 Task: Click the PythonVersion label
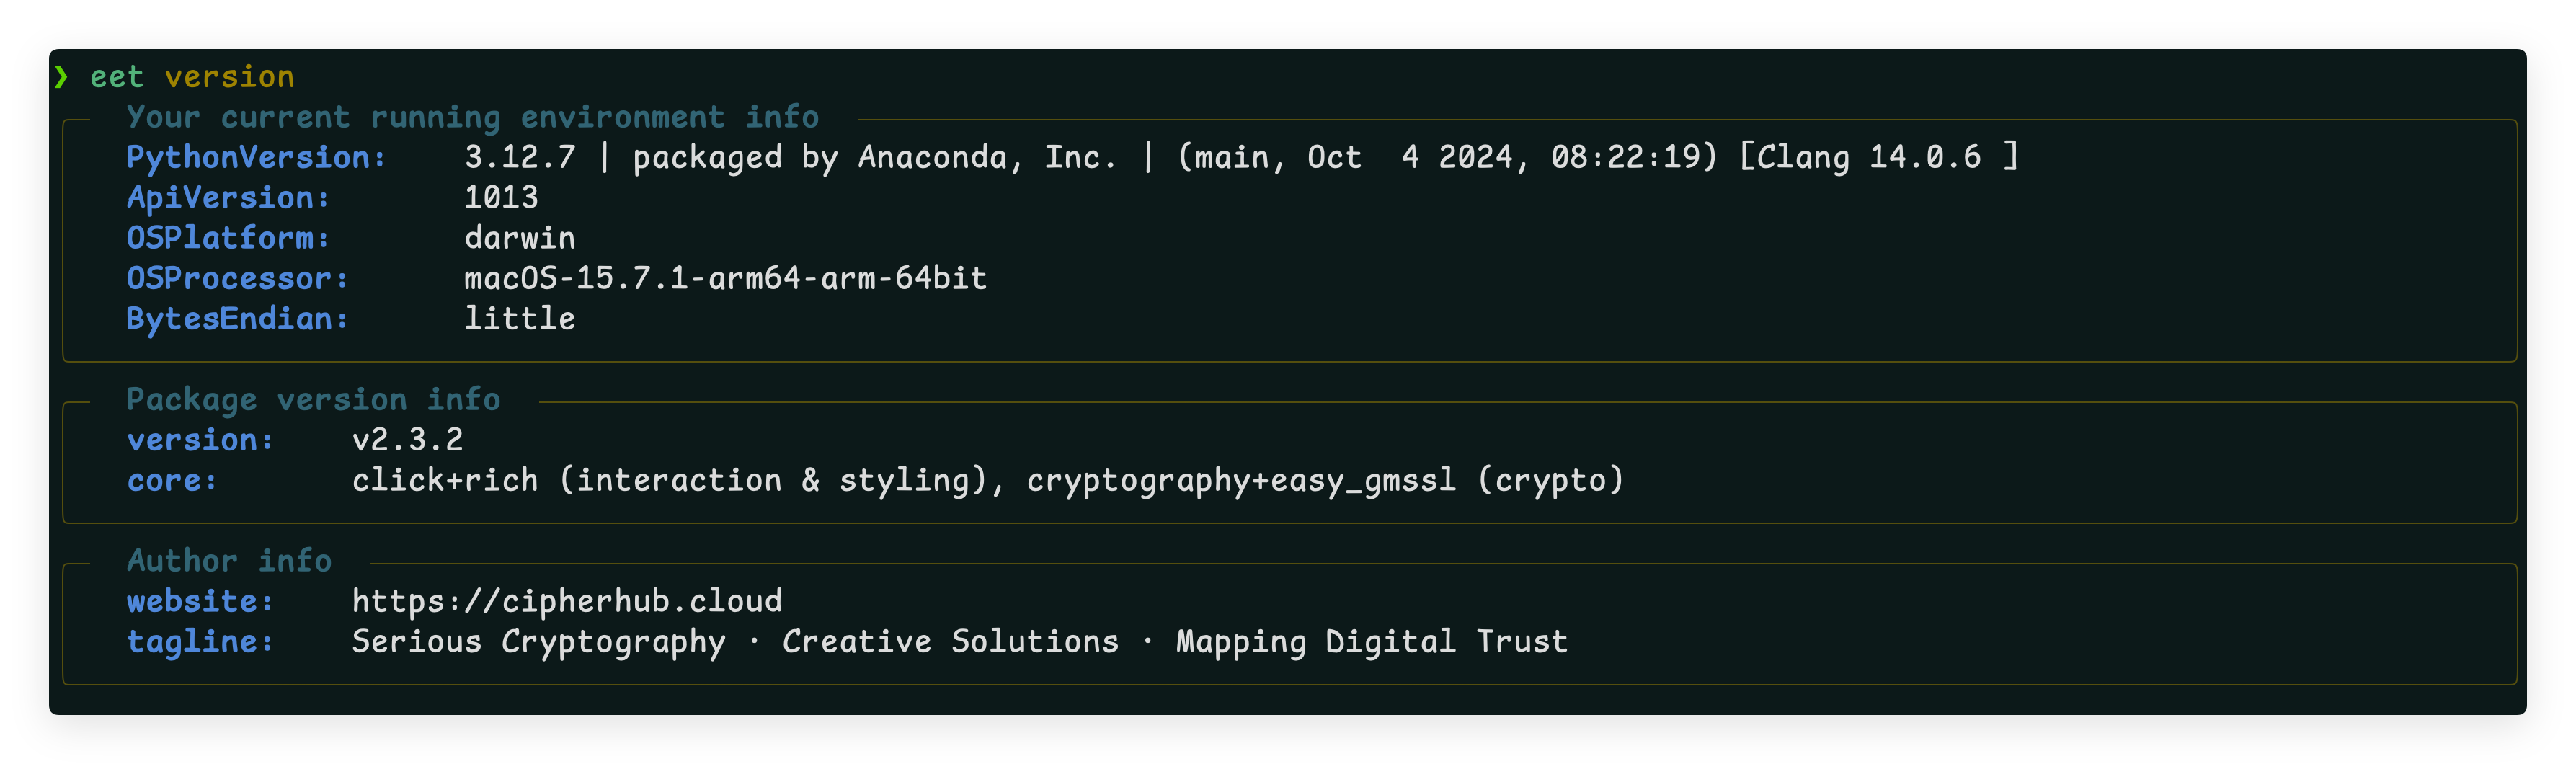click(x=255, y=157)
